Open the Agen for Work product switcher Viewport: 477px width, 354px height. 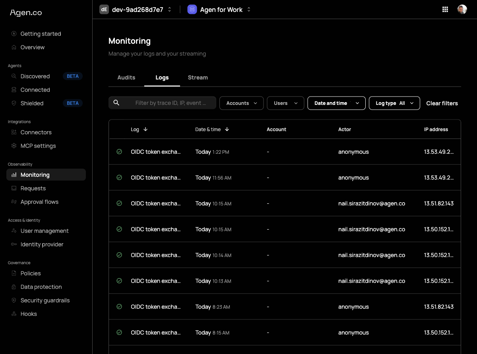pos(219,10)
